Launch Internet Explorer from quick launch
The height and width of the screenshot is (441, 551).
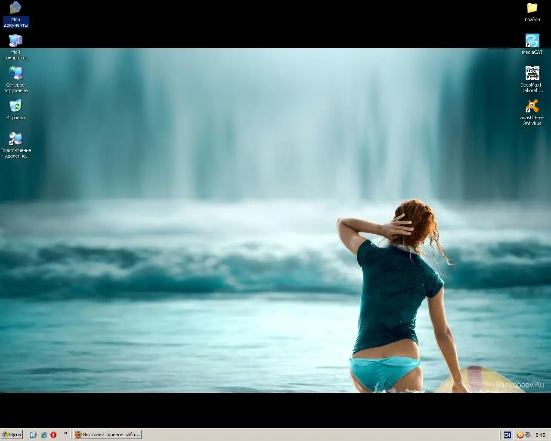(x=43, y=435)
